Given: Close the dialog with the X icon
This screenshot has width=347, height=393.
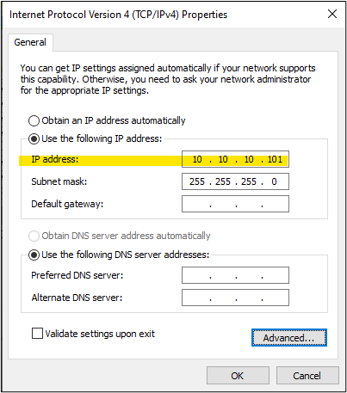Looking at the screenshot, I should tap(332, 14).
